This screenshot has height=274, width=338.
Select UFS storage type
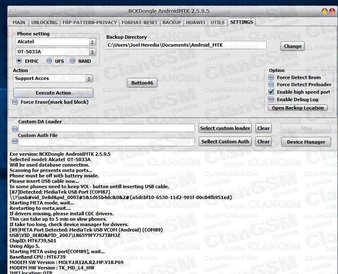pyautogui.click(x=49, y=61)
